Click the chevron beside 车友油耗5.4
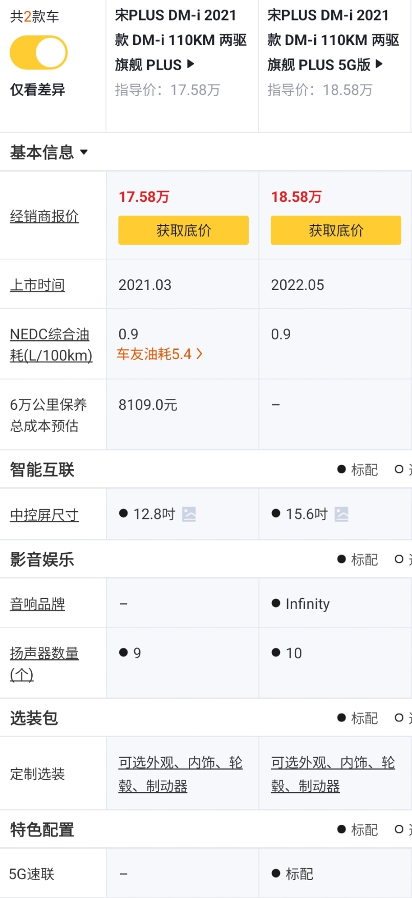The width and height of the screenshot is (412, 898). coord(200,354)
